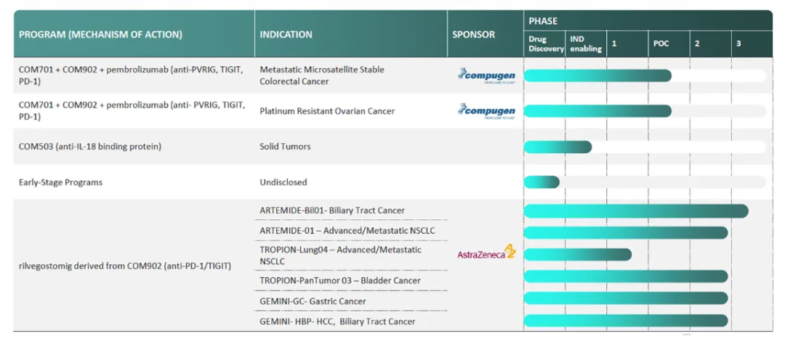Click the COM503 Solid Tumors progress bar
The width and height of the screenshot is (785, 344).
coord(557,147)
